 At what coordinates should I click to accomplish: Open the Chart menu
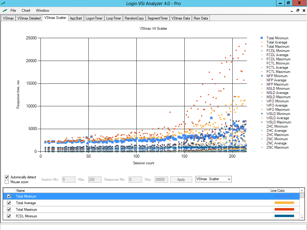[x=26, y=10]
